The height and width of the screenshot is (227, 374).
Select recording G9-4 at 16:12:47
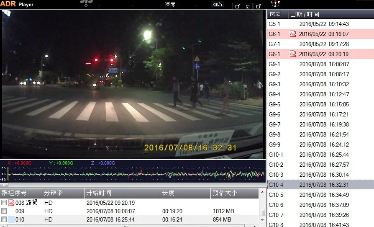[x=320, y=94]
